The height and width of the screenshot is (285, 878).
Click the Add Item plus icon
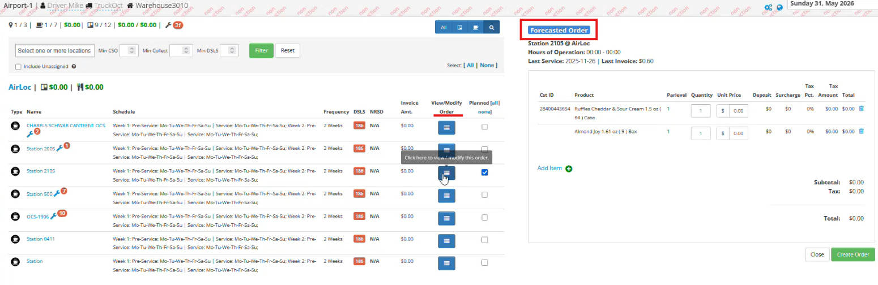[569, 169]
